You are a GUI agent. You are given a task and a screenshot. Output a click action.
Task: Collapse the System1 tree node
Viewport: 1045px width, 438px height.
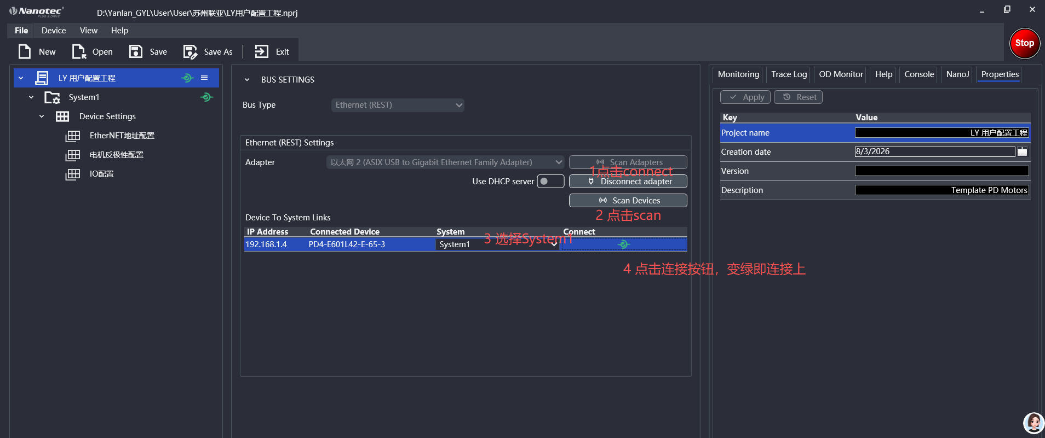tap(31, 97)
